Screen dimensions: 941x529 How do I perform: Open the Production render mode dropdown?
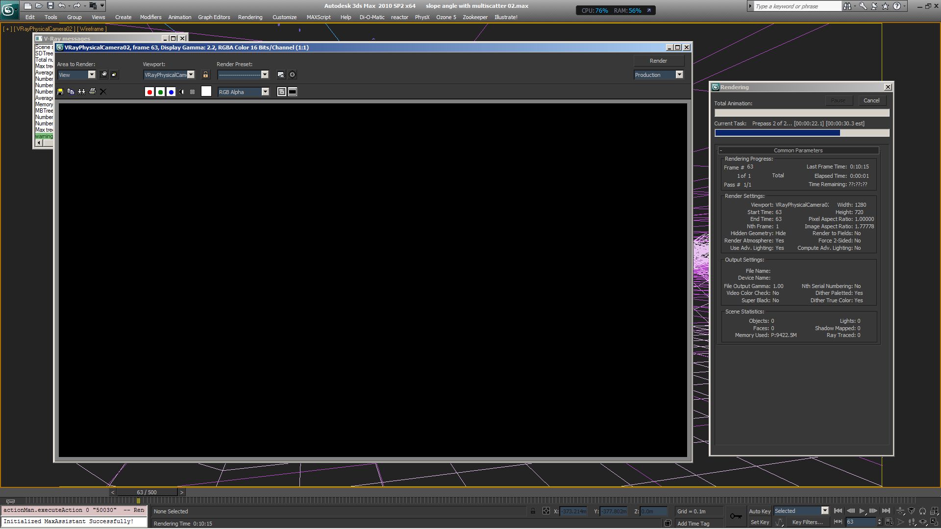(x=679, y=74)
